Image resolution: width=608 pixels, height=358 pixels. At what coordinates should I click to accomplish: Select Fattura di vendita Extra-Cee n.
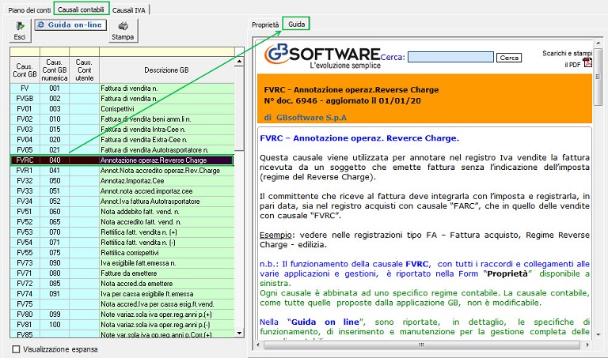click(122, 140)
